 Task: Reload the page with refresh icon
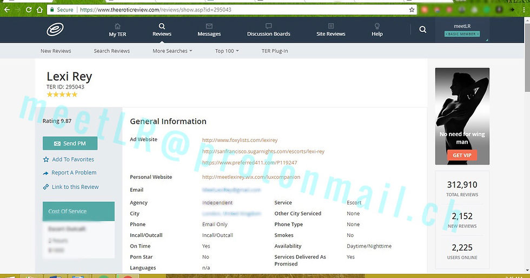29,10
